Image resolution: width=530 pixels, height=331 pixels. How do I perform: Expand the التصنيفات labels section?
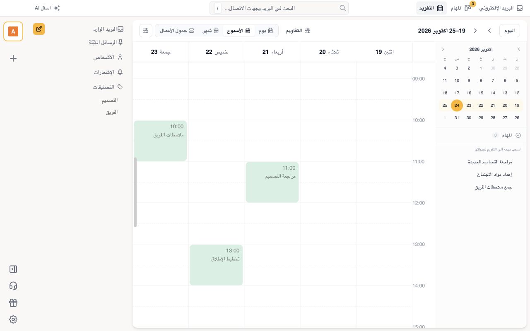click(108, 87)
